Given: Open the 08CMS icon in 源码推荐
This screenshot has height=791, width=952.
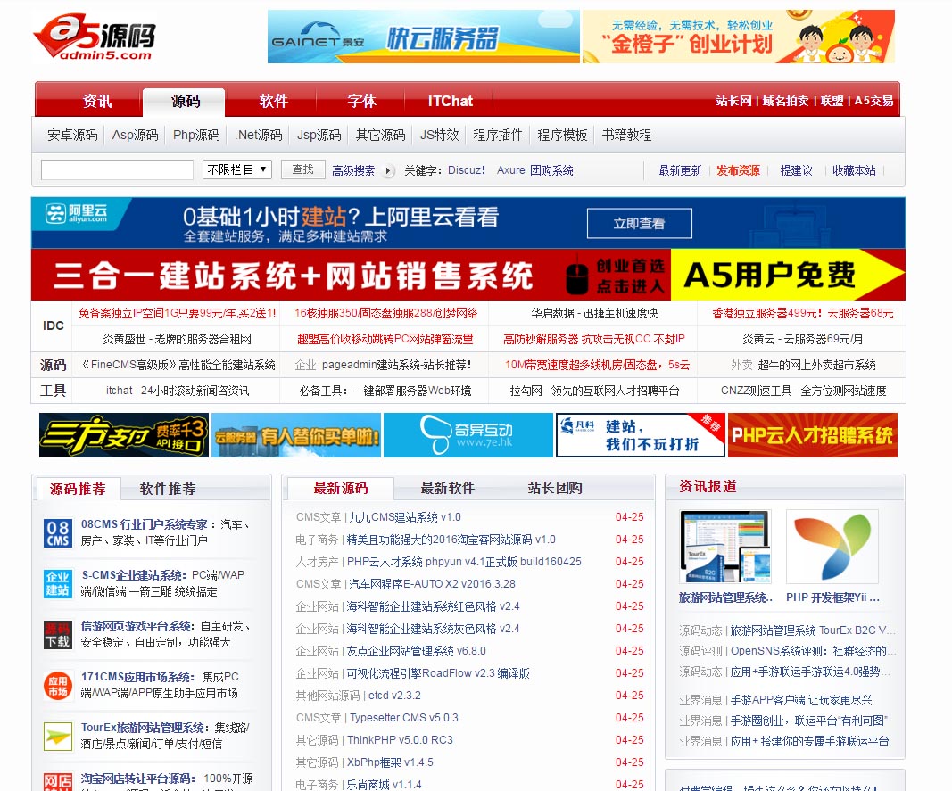Looking at the screenshot, I should tap(58, 533).
